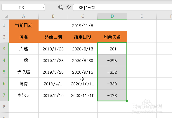The image size is (172, 118).
Task: Click inside the Name Box showing D3
Action: [x=23, y=7]
